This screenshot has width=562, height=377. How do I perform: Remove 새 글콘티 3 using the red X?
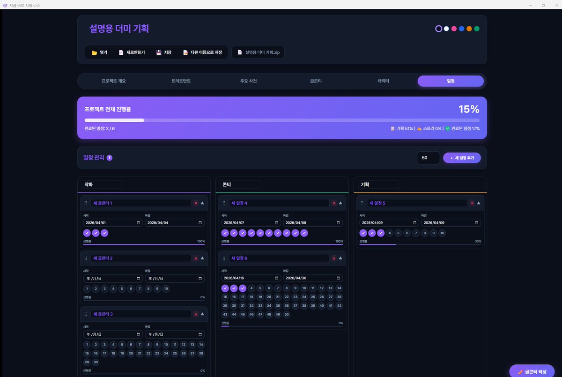196,314
